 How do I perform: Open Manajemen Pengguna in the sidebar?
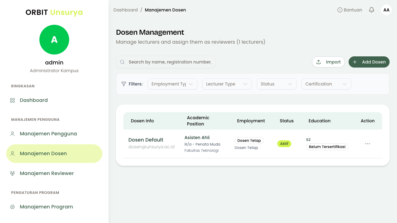pyautogui.click(x=54, y=134)
